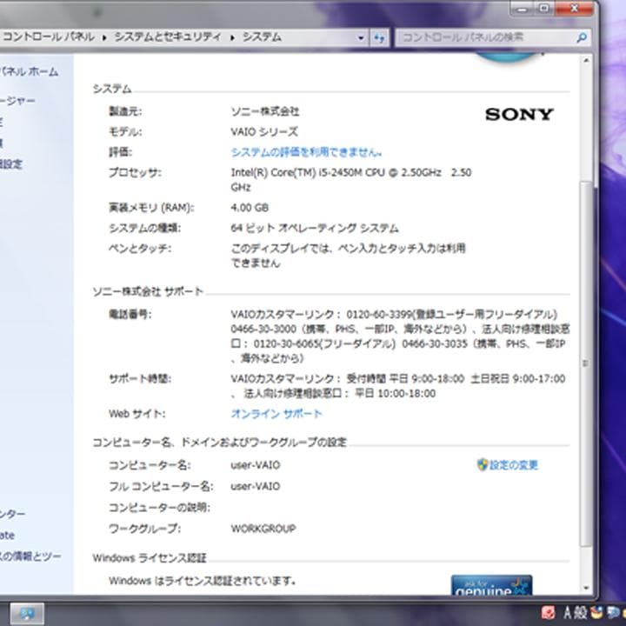Screen dimensions: 626x626
Task: Click the IME pad tray icon
Action: [x=597, y=613]
